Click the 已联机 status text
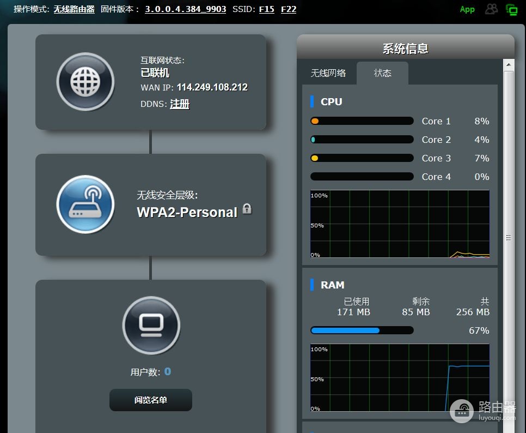Screen dimensions: 526x433 pyautogui.click(x=155, y=73)
